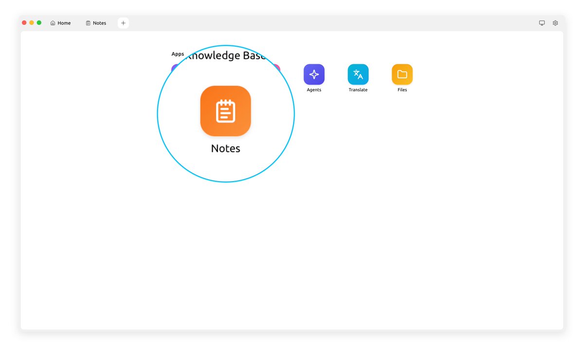Click the "Agents" label text
Image resolution: width=584 pixels, height=354 pixels.
314,90
